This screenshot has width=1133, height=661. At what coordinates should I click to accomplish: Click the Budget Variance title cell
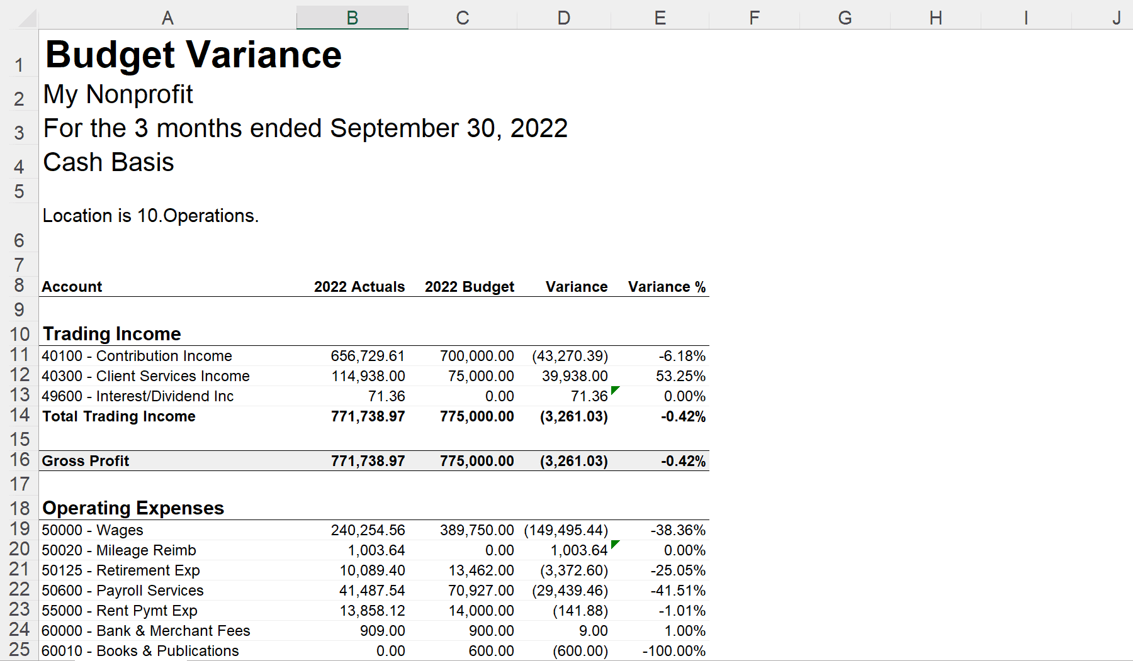(193, 55)
